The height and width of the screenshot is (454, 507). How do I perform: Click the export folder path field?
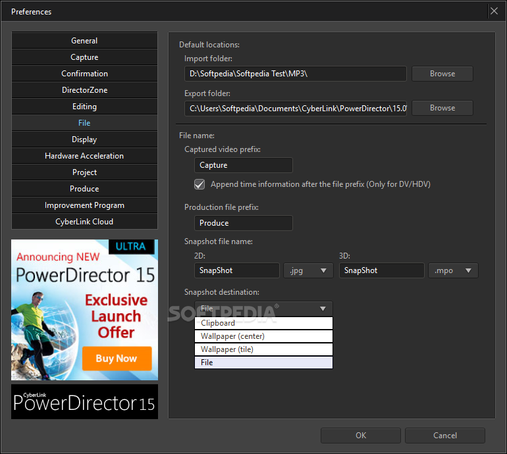[296, 109]
